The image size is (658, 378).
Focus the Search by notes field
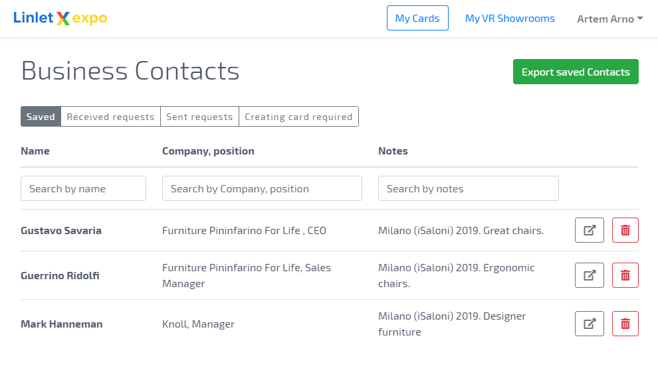pyautogui.click(x=469, y=188)
